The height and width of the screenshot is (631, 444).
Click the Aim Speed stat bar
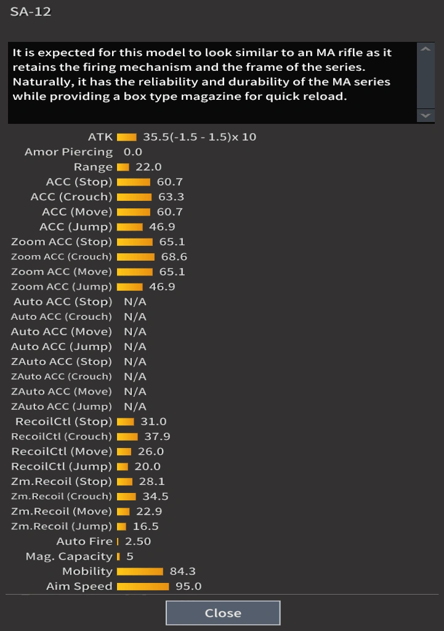[142, 587]
